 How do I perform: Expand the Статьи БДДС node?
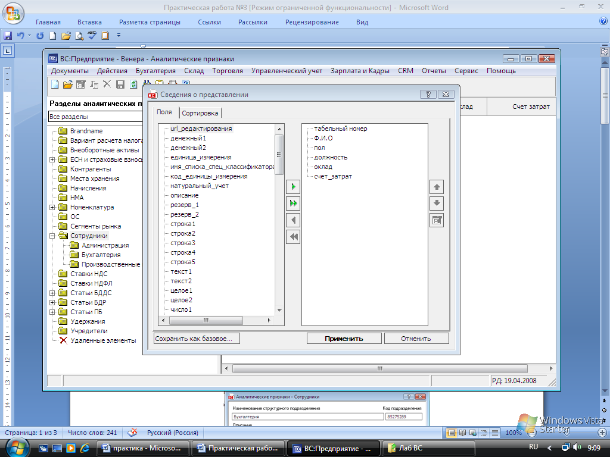tap(52, 293)
